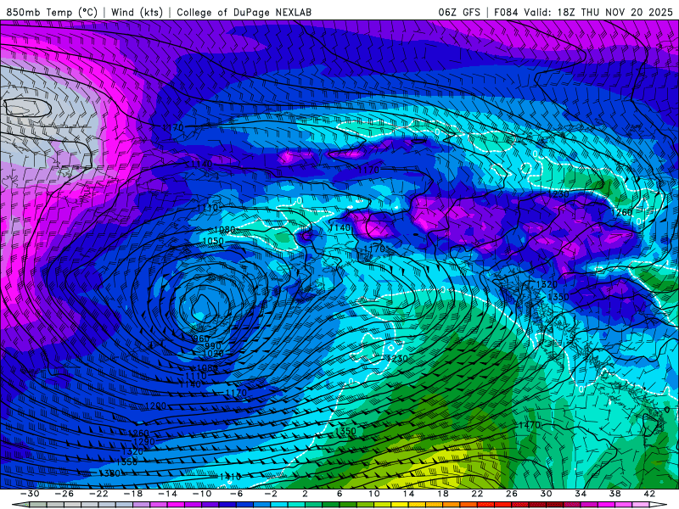The height and width of the screenshot is (509, 679).
Task: Select the 1380 contour label
Action: pos(109,473)
